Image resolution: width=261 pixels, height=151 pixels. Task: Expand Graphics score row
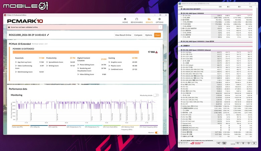click(109, 62)
